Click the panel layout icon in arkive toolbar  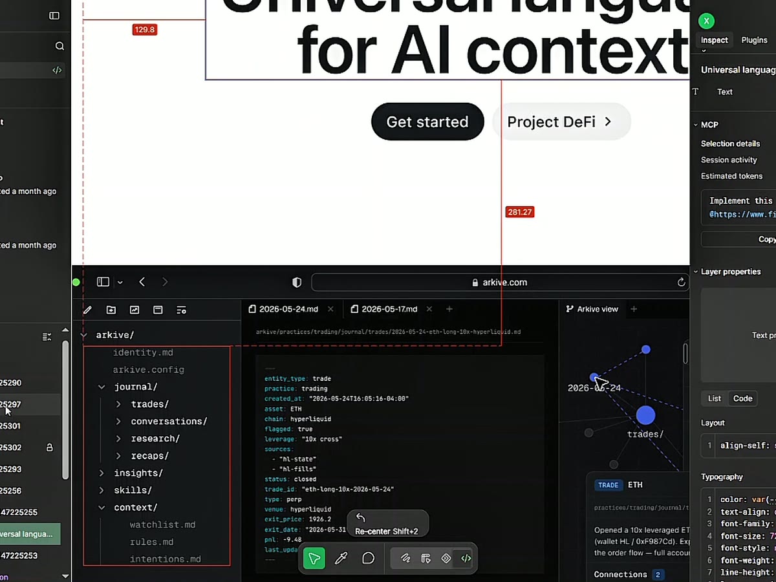(x=158, y=310)
